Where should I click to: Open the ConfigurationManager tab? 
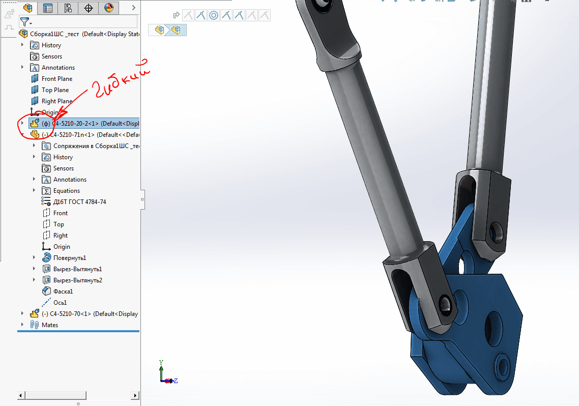click(x=68, y=8)
